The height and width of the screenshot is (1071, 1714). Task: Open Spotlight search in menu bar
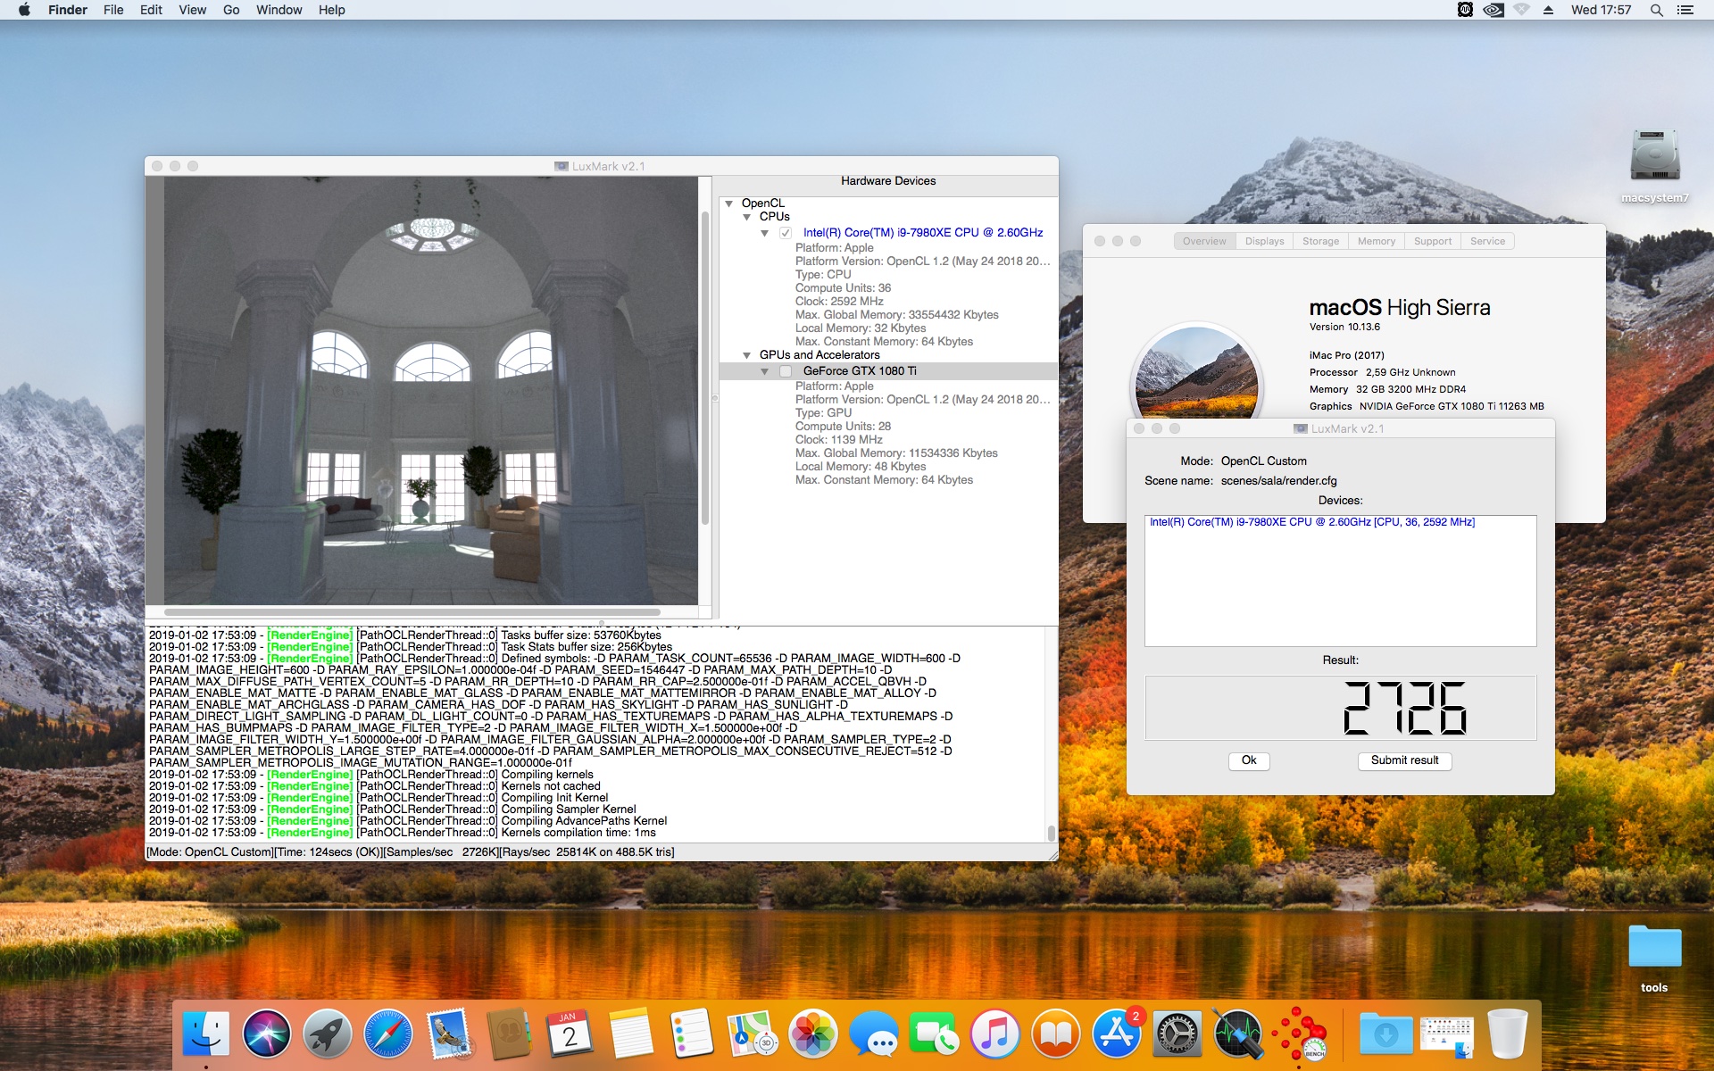[x=1656, y=10]
